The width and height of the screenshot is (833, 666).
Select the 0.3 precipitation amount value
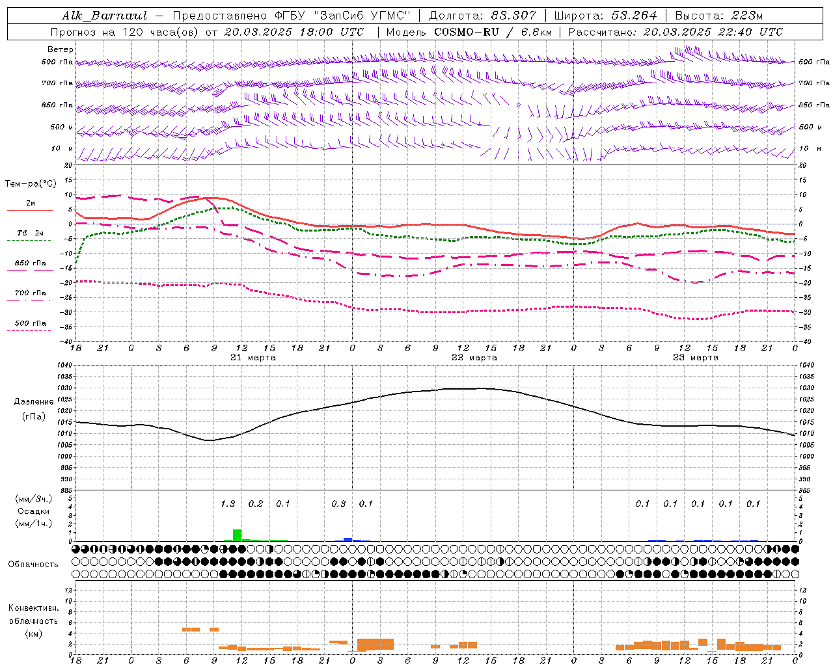click(x=338, y=504)
